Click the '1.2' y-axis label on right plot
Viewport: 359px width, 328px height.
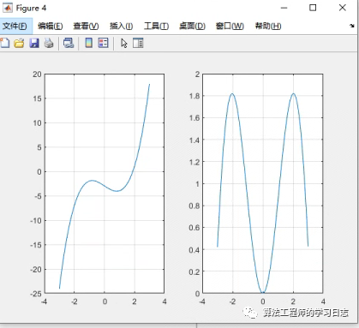coord(194,162)
